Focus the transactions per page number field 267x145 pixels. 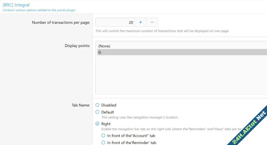tap(115, 22)
